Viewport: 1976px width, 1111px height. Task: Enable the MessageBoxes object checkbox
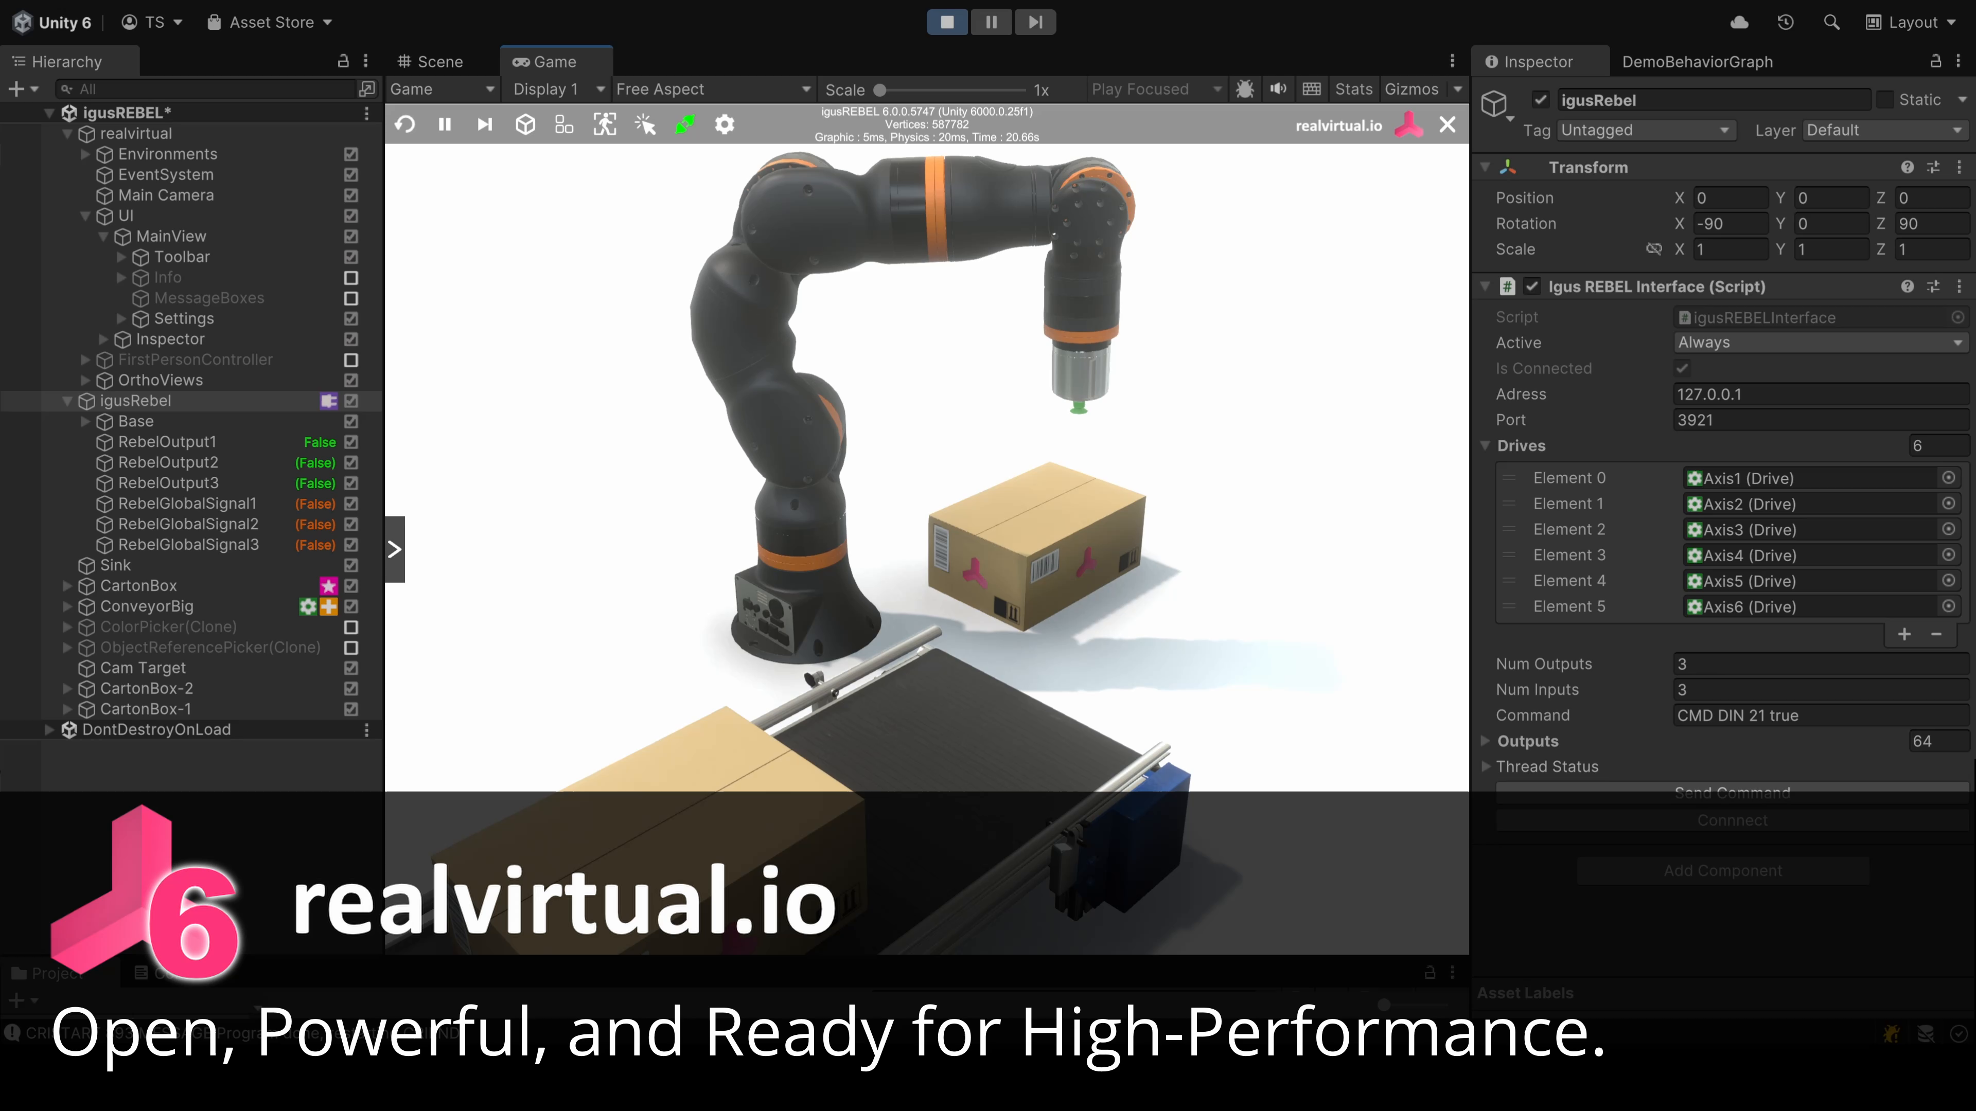[351, 298]
